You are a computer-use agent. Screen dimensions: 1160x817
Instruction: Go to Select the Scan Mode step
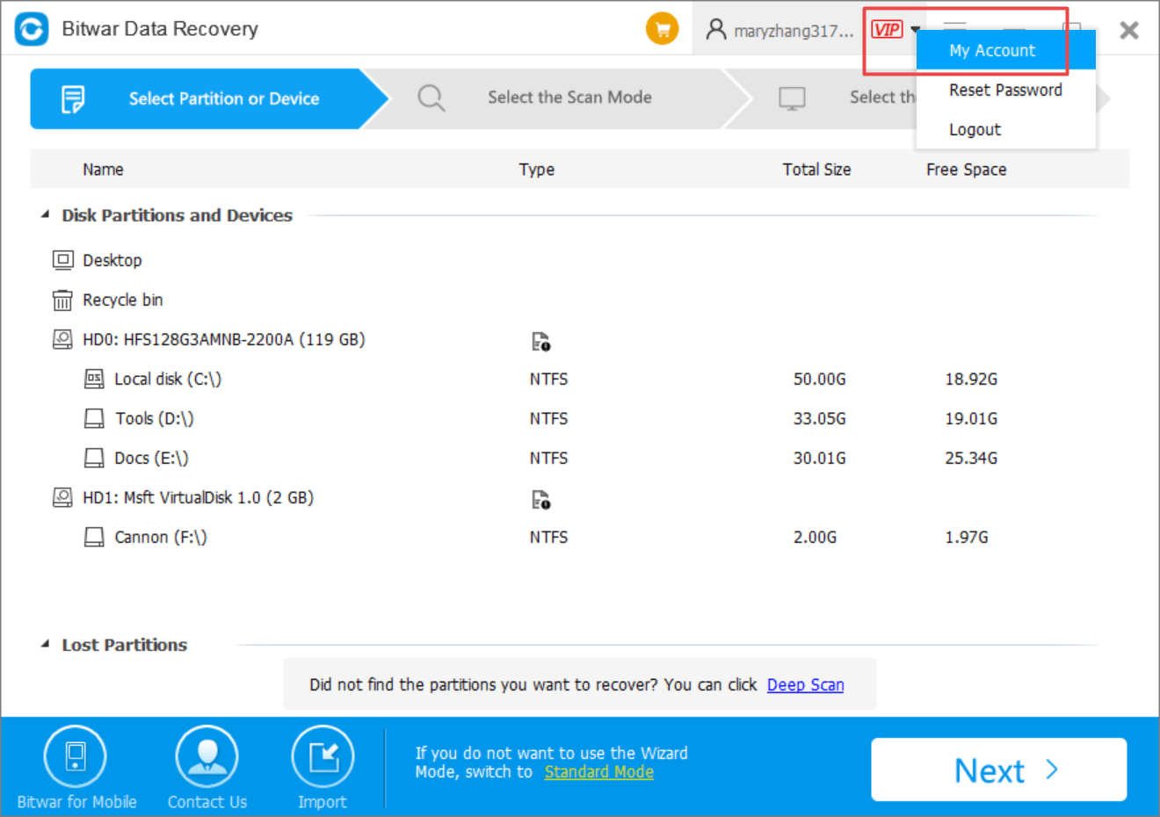tap(569, 98)
